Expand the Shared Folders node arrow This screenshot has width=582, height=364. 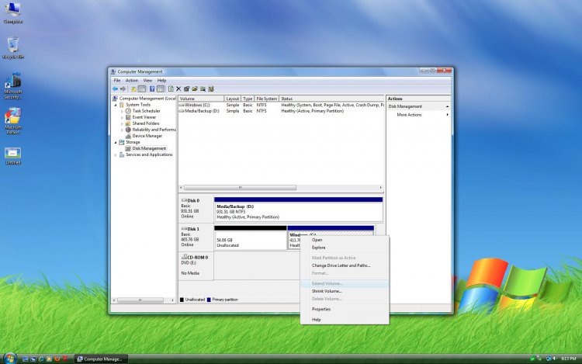tap(122, 123)
